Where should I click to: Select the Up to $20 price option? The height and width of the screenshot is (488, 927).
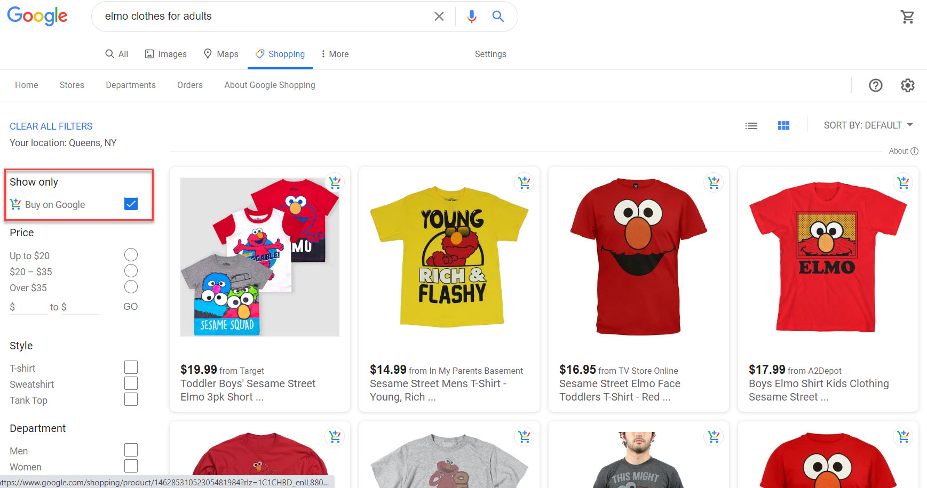coord(131,255)
